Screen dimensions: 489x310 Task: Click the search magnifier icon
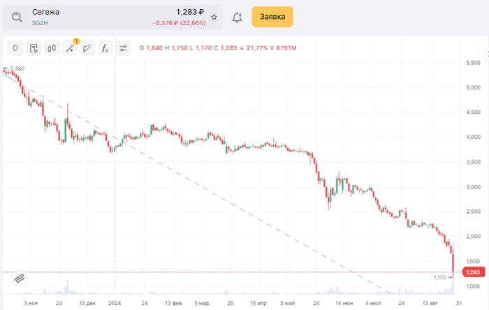pos(17,17)
